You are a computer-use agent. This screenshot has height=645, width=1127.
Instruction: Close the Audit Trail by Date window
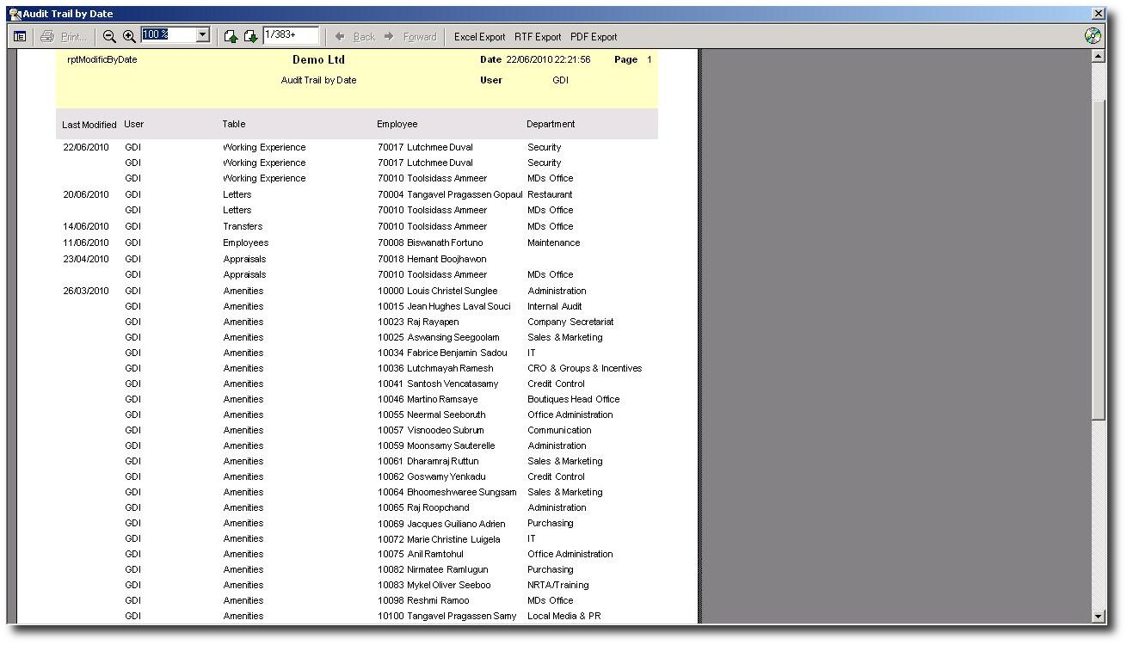coord(1098,14)
